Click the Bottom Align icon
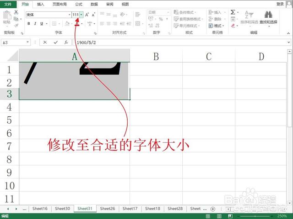The image size is (293, 219). (115, 15)
